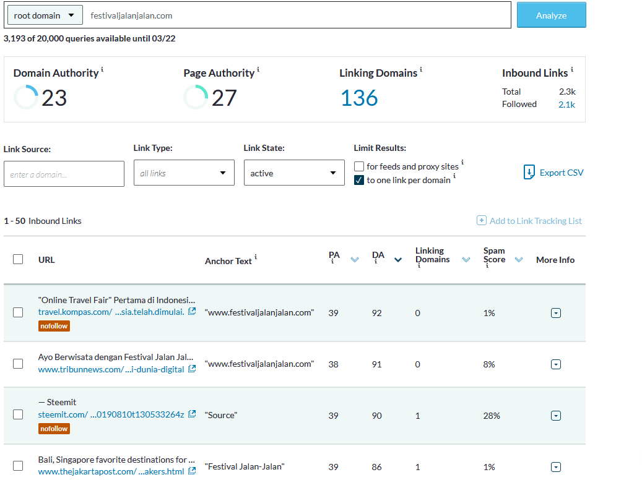Click the Analyze button
The width and height of the screenshot is (642, 480).
[551, 15]
